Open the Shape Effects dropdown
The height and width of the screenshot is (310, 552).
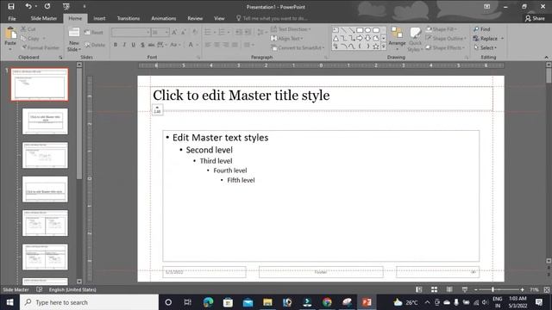445,47
